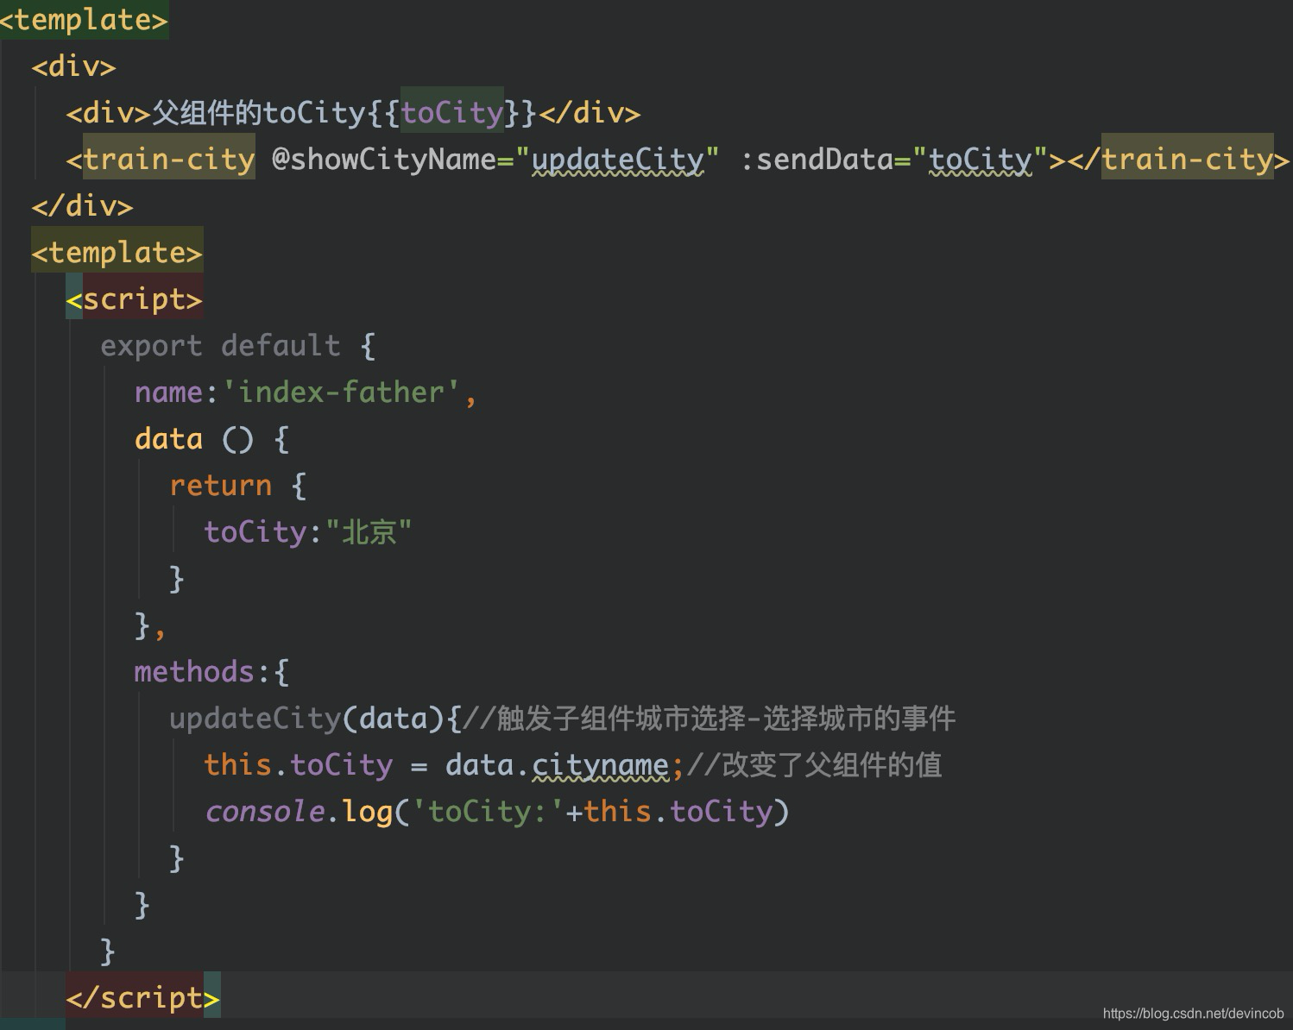Click the closing </div> tag on its own line
Screen dimensions: 1293x1030
tap(82, 206)
